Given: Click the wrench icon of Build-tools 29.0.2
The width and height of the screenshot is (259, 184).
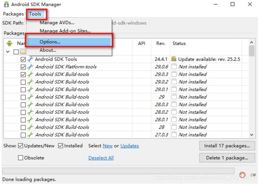Looking at the screenshot, I should 30,82.
